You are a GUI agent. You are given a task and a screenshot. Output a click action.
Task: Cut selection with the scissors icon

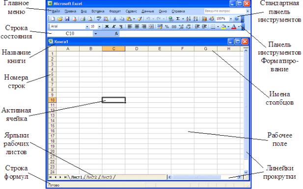[114, 19]
